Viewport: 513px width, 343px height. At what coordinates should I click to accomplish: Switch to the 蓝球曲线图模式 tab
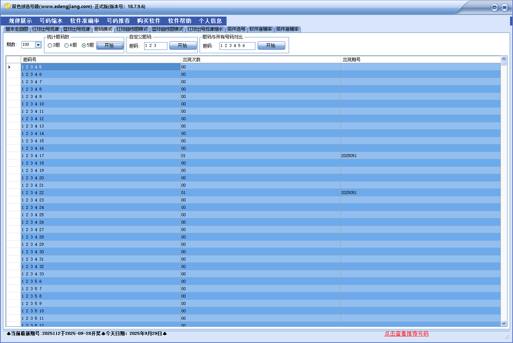point(167,29)
